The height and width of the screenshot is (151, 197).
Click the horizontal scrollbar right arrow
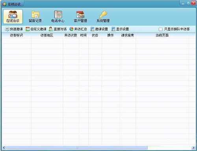pos(193,148)
